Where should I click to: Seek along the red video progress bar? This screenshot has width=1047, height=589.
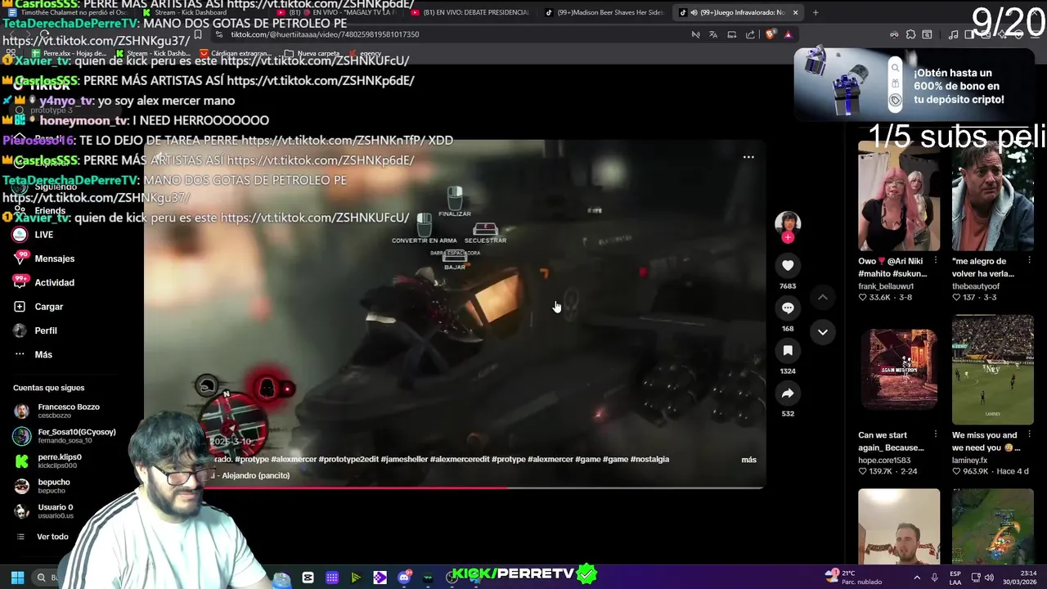click(x=455, y=488)
